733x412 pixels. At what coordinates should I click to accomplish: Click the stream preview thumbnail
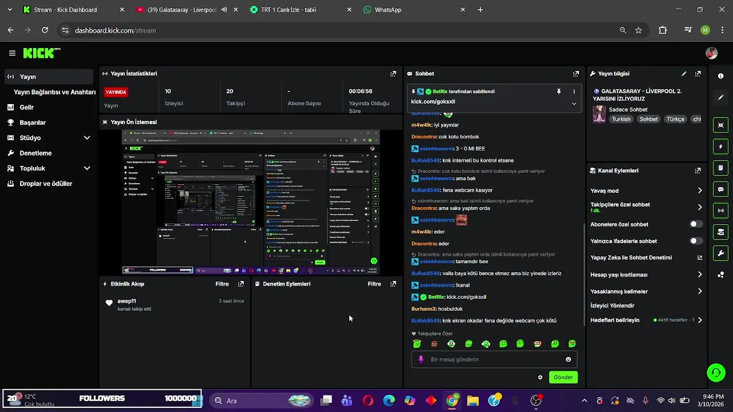pyautogui.click(x=251, y=202)
